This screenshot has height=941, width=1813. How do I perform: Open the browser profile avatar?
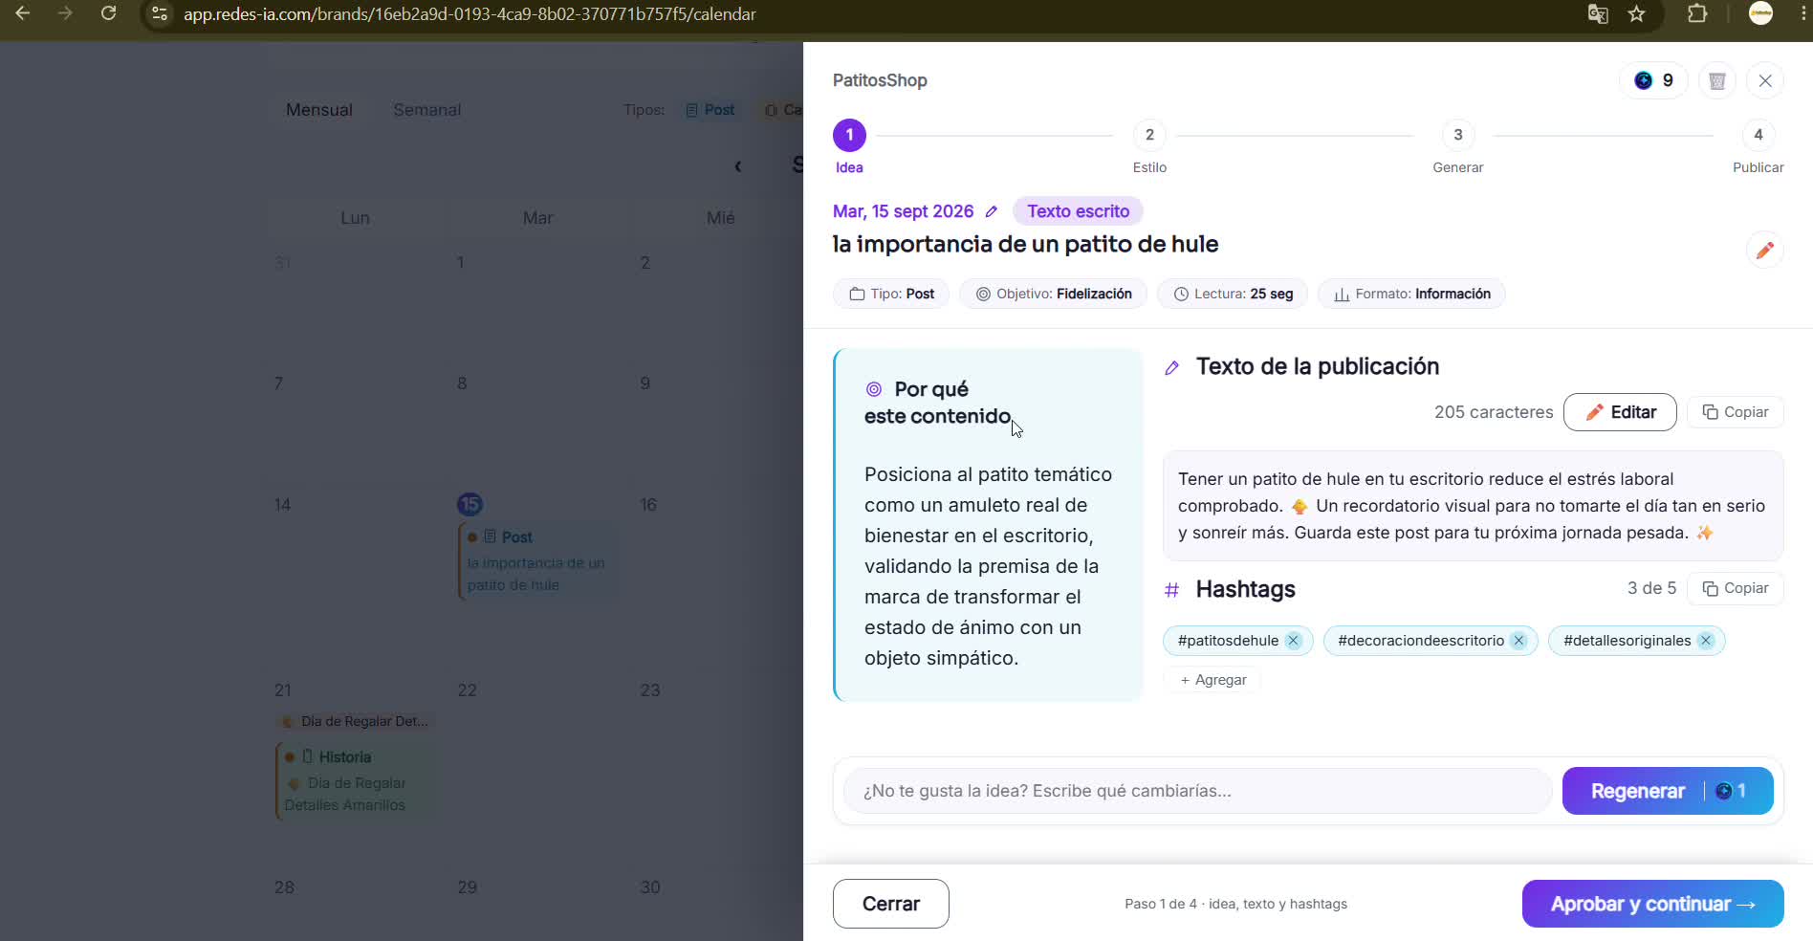(x=1760, y=13)
